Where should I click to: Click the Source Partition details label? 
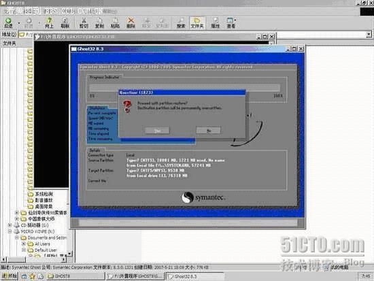(x=101, y=160)
